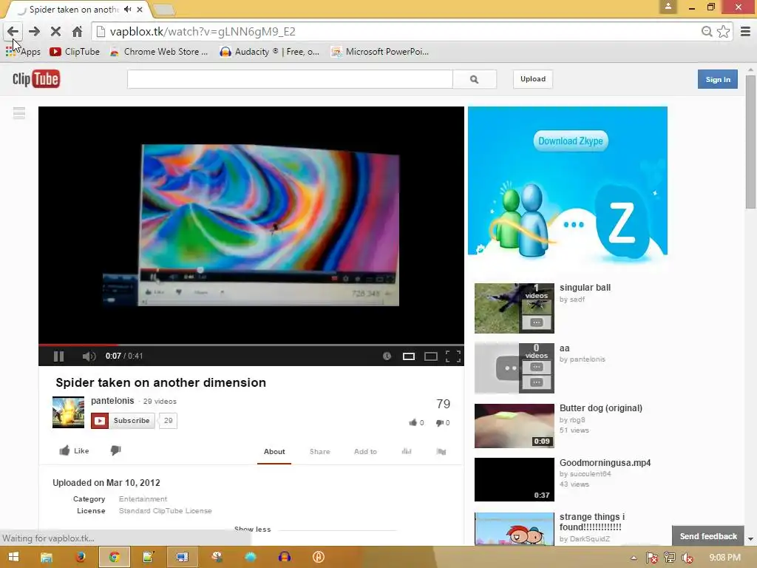Open Chrome Web Store bookmark

point(159,52)
